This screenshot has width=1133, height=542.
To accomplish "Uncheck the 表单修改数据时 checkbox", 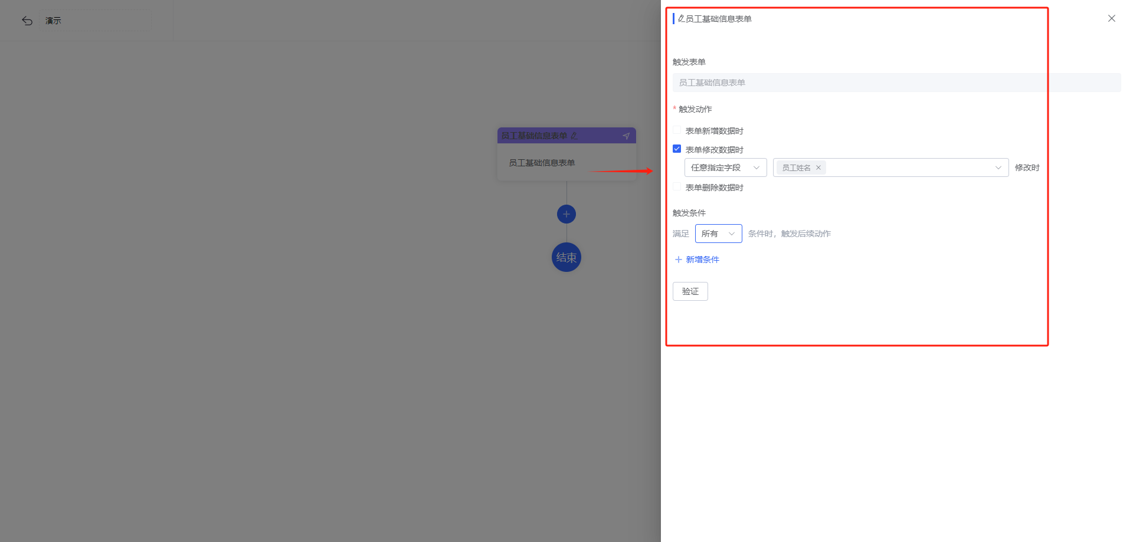I will [677, 149].
